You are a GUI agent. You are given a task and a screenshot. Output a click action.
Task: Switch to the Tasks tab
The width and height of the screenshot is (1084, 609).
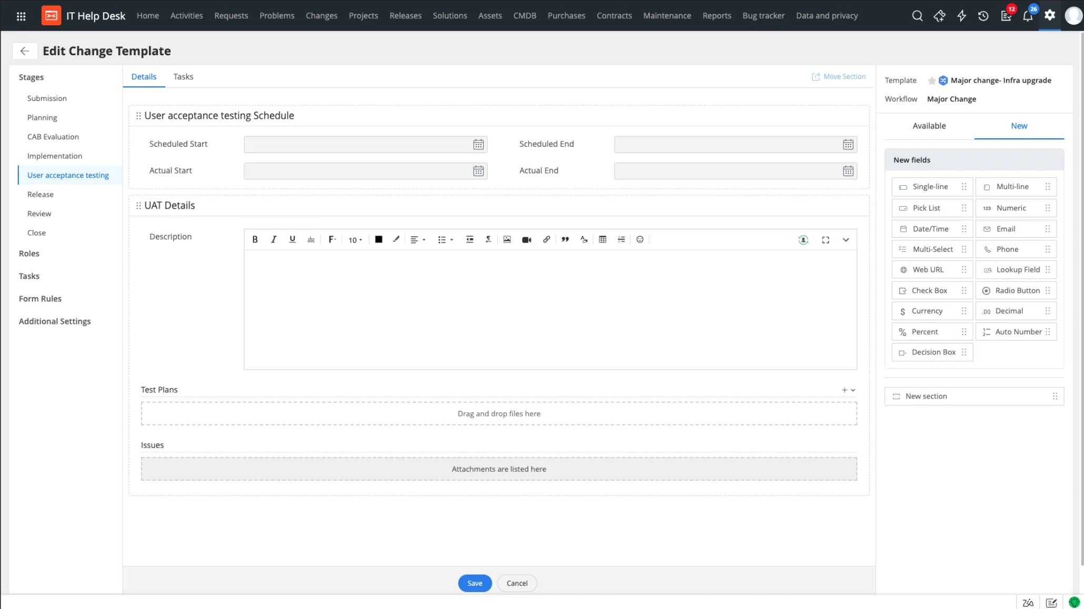point(183,77)
